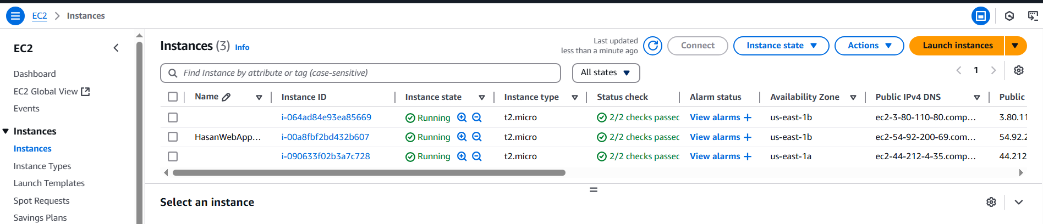Open instance i-00a8fbf2bd432b607 link
Screen dimensions: 1043x224
(325, 137)
